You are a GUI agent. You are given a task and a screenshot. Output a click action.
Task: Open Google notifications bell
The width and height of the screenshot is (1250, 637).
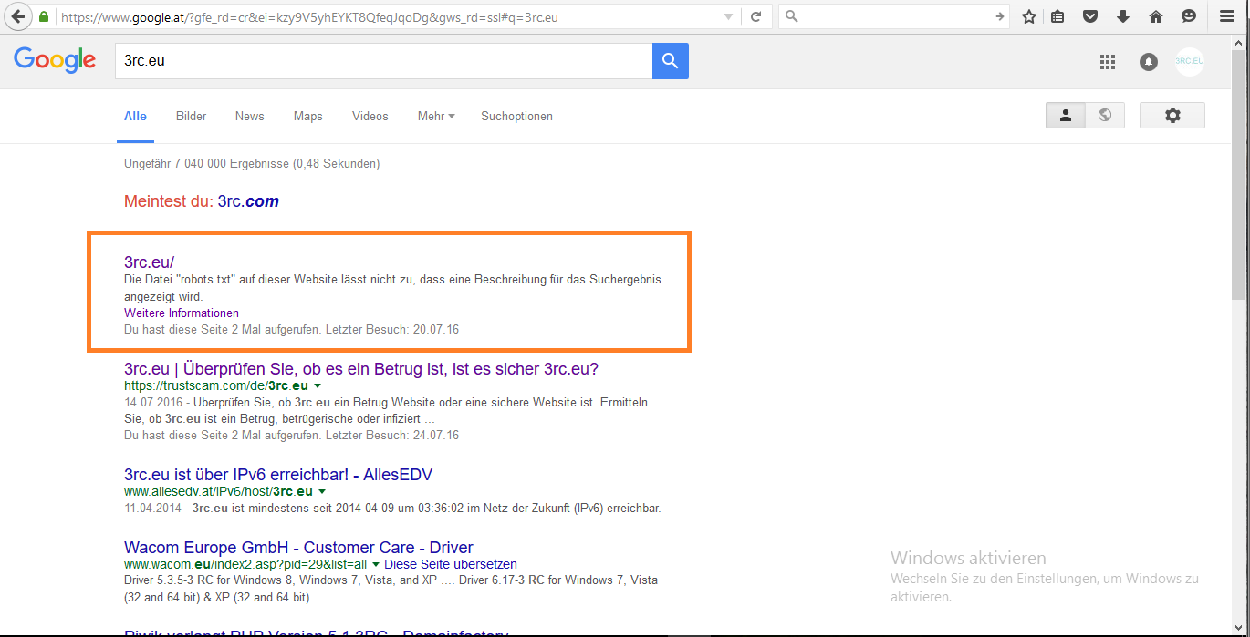(1149, 62)
